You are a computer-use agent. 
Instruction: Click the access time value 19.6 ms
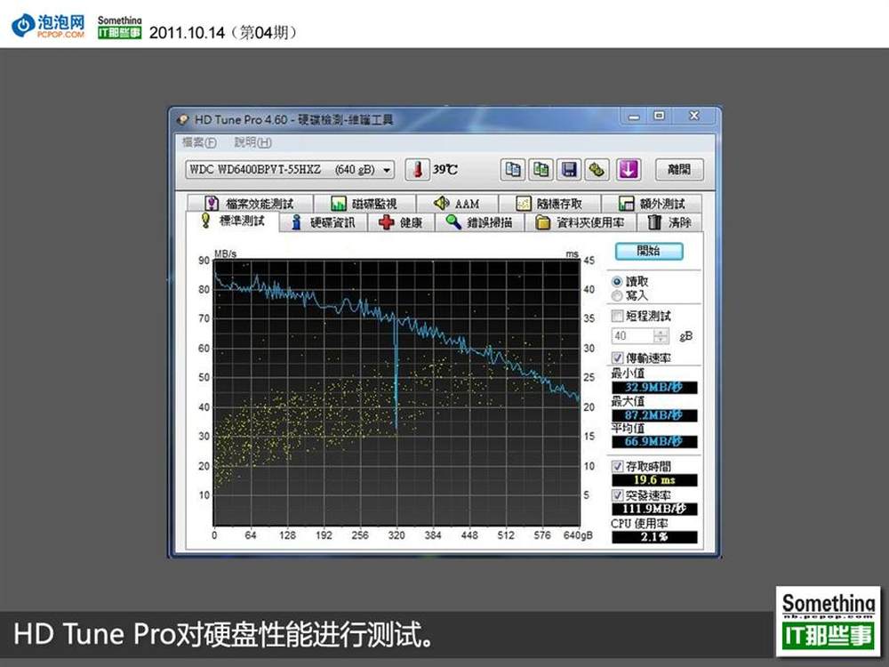(654, 480)
